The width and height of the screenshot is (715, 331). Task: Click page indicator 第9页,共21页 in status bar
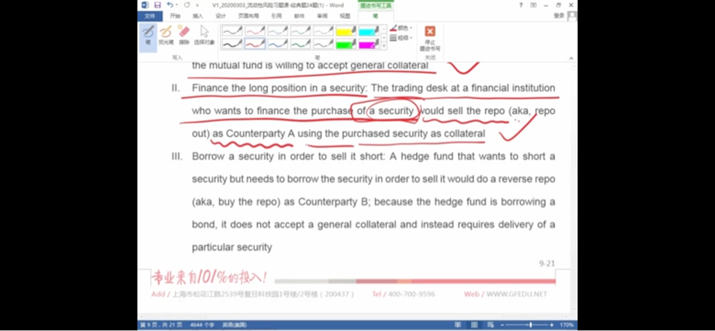[x=161, y=325]
